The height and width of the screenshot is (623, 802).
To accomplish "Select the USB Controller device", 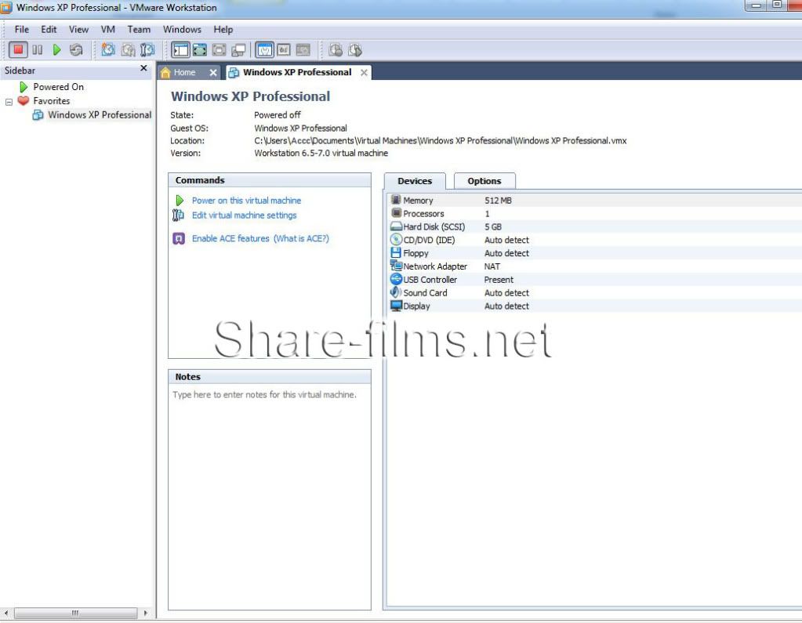I will point(593,280).
